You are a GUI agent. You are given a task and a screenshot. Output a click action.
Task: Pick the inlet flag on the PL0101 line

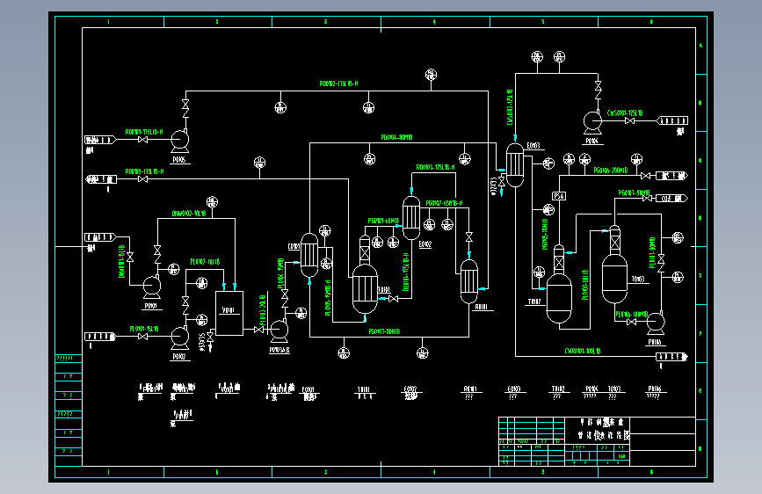[100, 337]
